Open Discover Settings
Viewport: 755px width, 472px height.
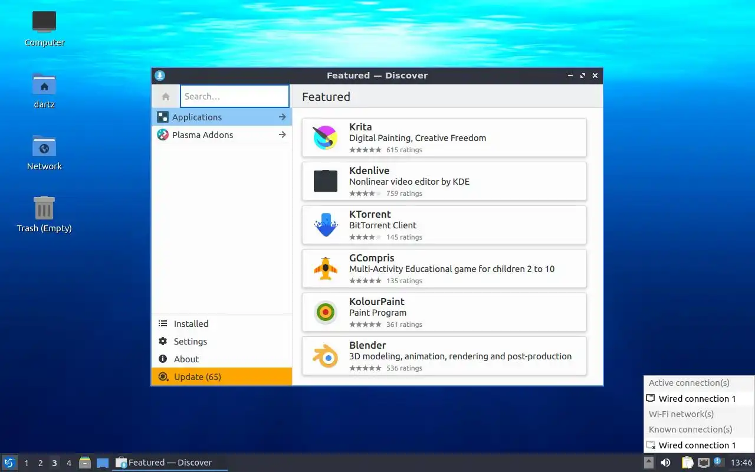[221, 341]
